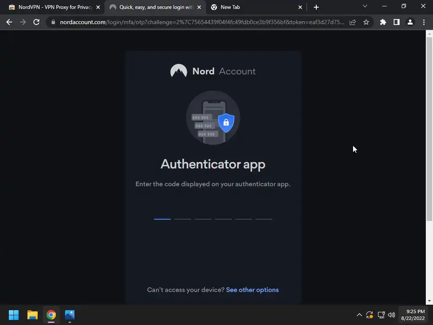Open Chrome extensions puzzle icon

[383, 22]
